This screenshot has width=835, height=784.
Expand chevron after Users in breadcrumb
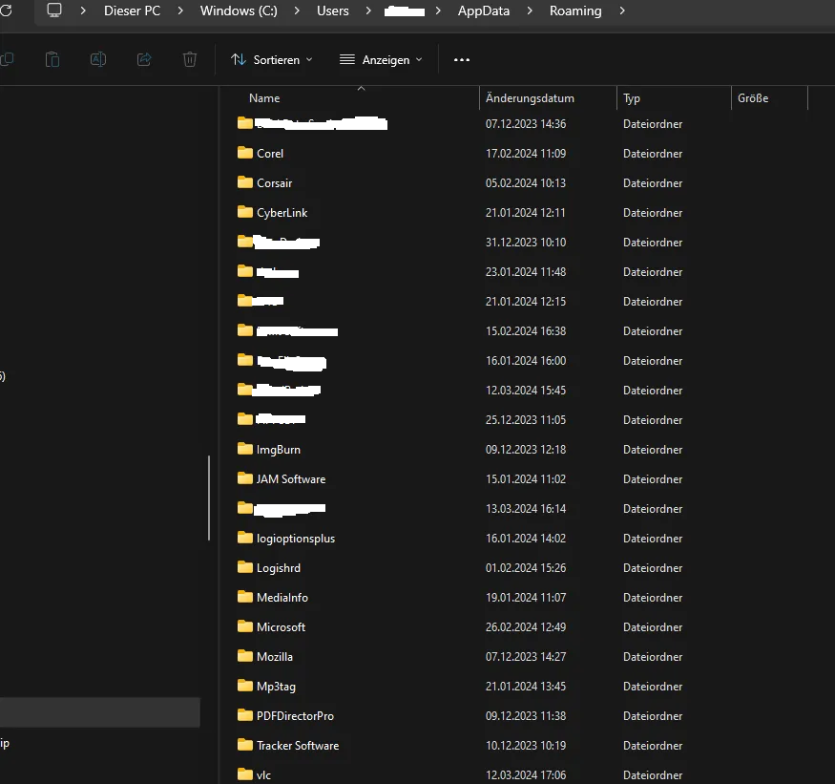pos(368,11)
